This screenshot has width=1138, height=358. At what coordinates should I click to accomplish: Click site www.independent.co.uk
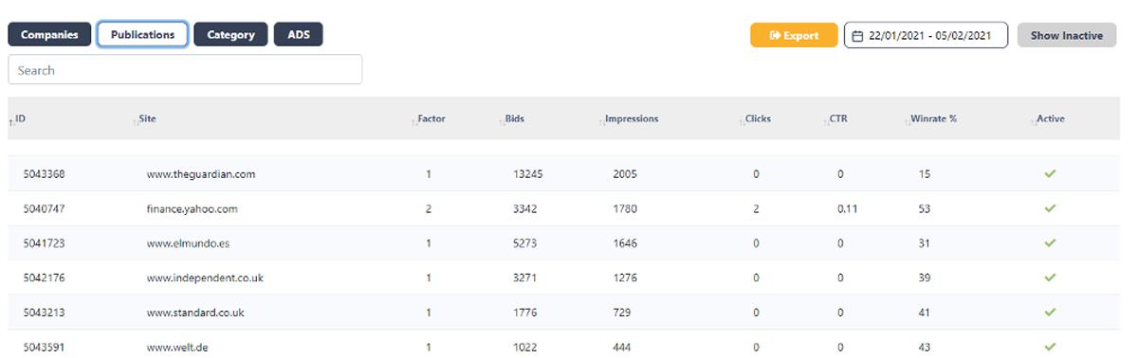coord(204,277)
